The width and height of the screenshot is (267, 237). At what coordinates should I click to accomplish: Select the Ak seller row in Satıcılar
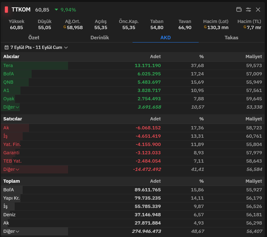[x=133, y=128]
